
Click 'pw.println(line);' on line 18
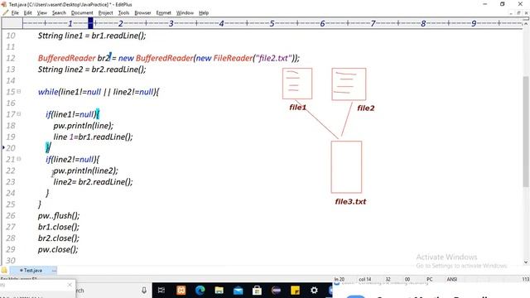tap(84, 125)
